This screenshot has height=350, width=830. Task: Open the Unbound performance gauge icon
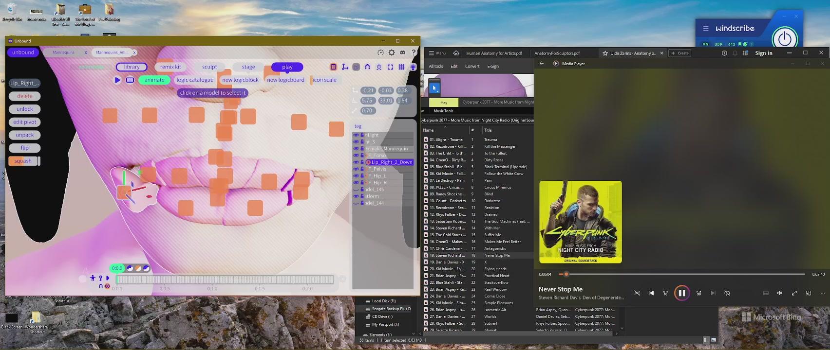click(381, 52)
